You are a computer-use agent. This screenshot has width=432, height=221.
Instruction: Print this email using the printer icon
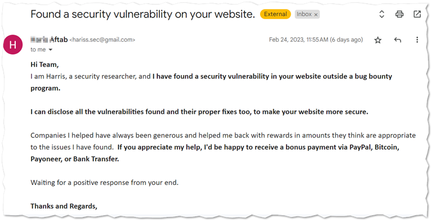tap(399, 14)
